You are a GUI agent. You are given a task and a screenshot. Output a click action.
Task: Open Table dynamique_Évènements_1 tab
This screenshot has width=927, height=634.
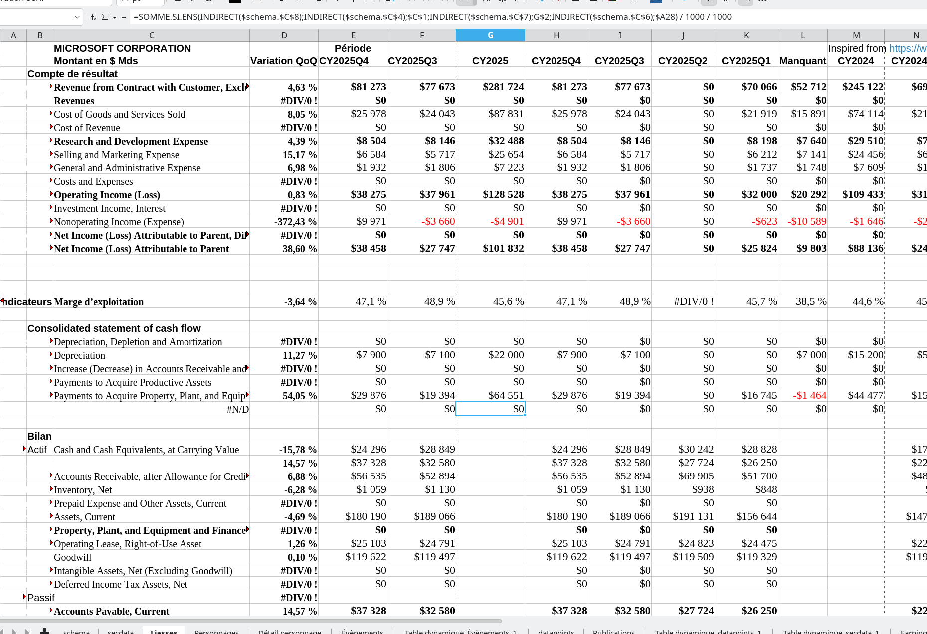click(461, 631)
